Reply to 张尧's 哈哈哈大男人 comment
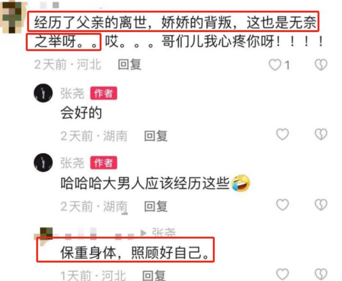The image size is (342, 281). (156, 206)
